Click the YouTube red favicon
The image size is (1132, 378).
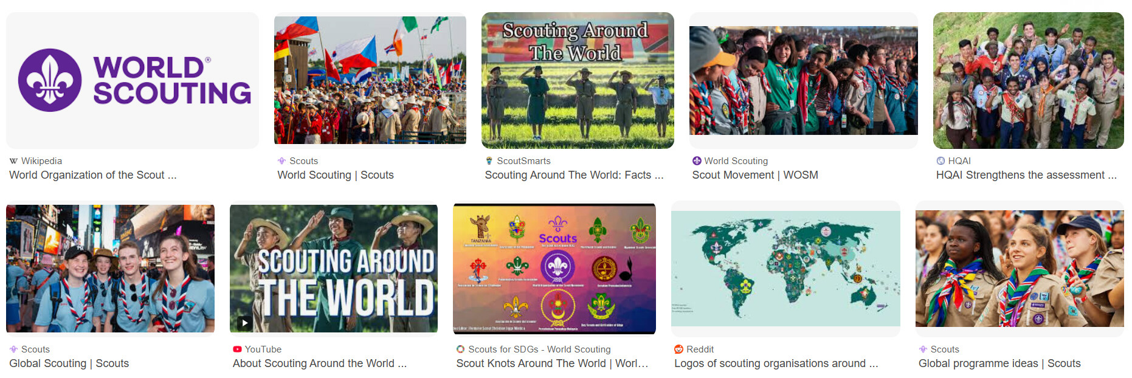[237, 349]
